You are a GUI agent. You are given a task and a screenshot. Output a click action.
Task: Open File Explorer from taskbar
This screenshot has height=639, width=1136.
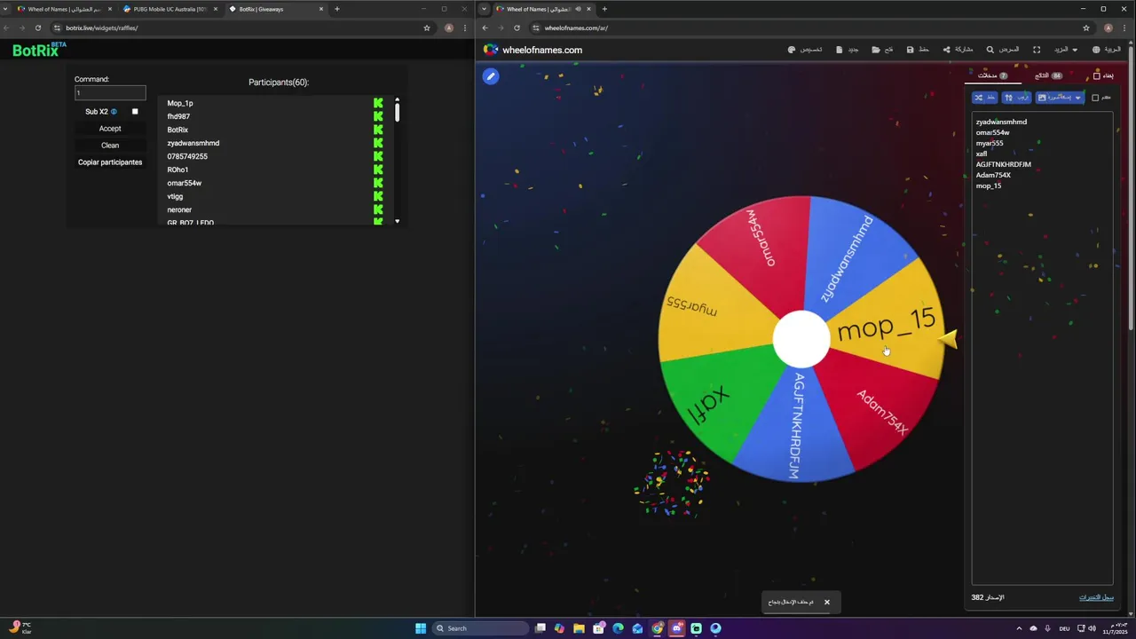579,628
